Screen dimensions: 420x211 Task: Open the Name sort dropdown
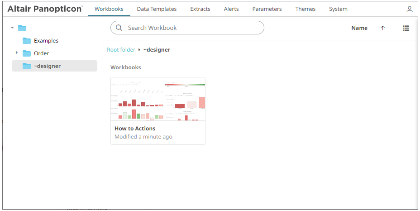[359, 28]
